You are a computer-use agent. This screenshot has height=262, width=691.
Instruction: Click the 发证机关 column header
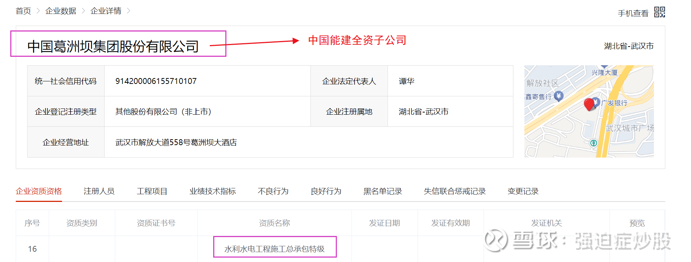[x=547, y=223]
